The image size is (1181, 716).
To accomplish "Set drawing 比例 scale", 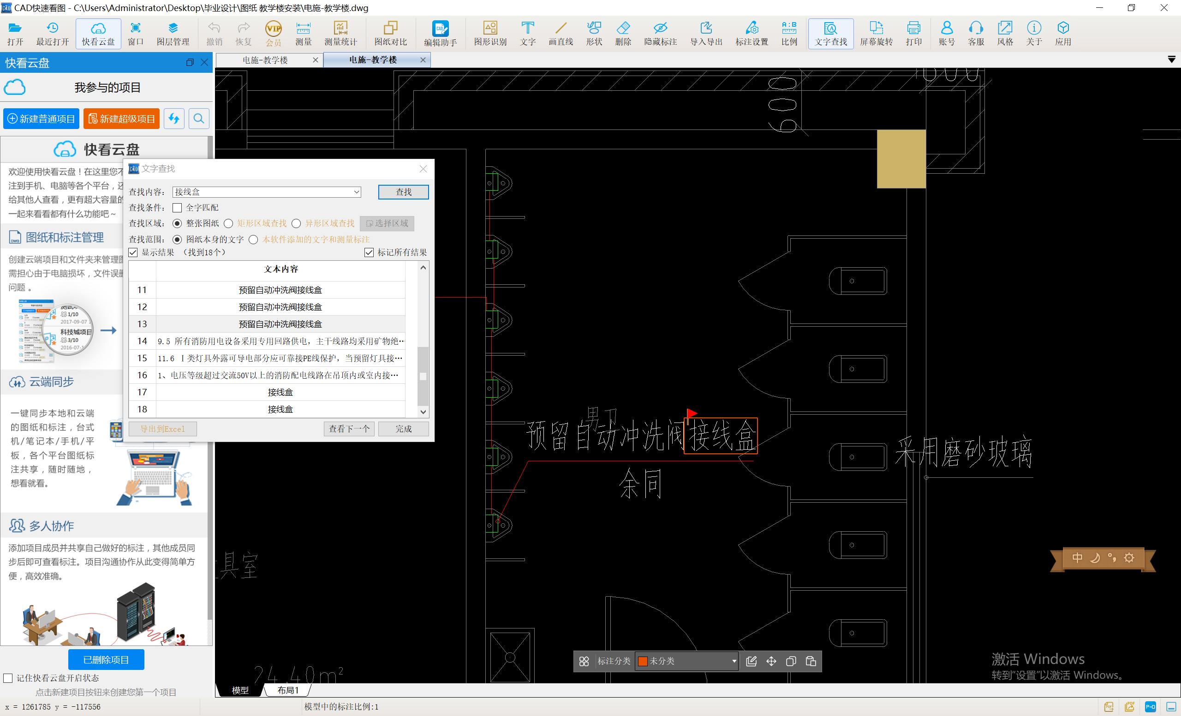I will pos(789,34).
